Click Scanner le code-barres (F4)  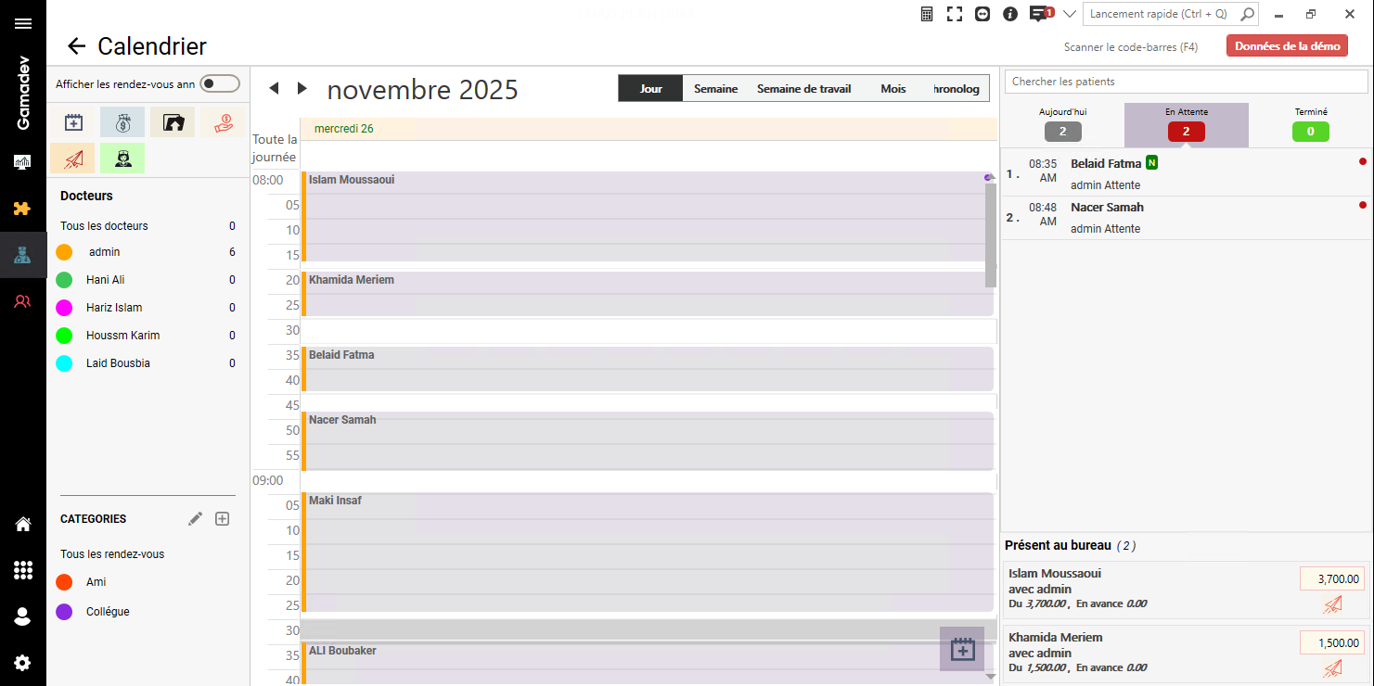pyautogui.click(x=1130, y=47)
